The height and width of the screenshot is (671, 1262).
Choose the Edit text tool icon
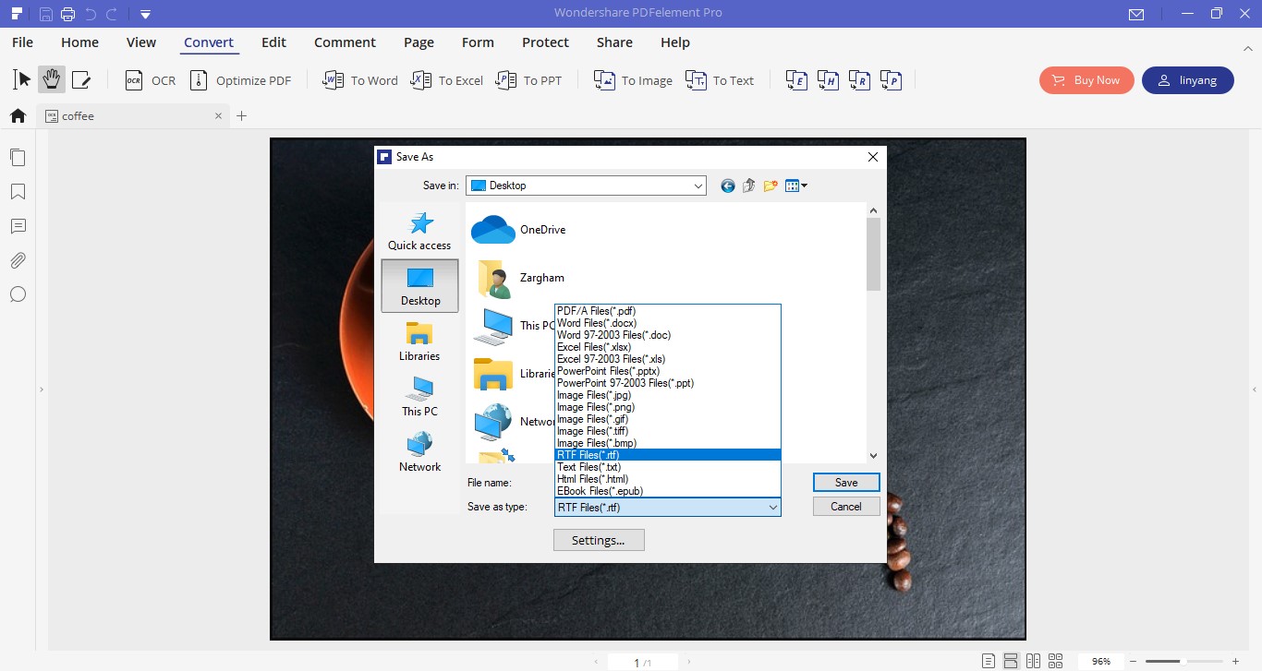click(81, 80)
